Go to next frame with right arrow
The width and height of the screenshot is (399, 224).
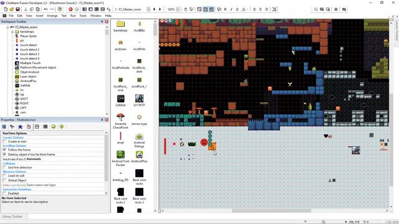(160, 9)
